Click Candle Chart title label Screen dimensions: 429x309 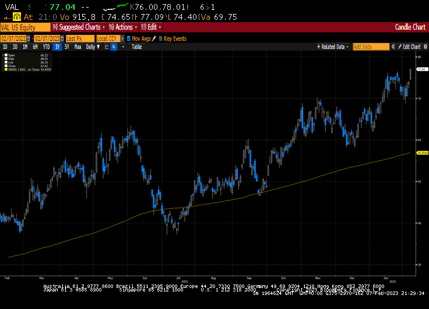(x=410, y=27)
